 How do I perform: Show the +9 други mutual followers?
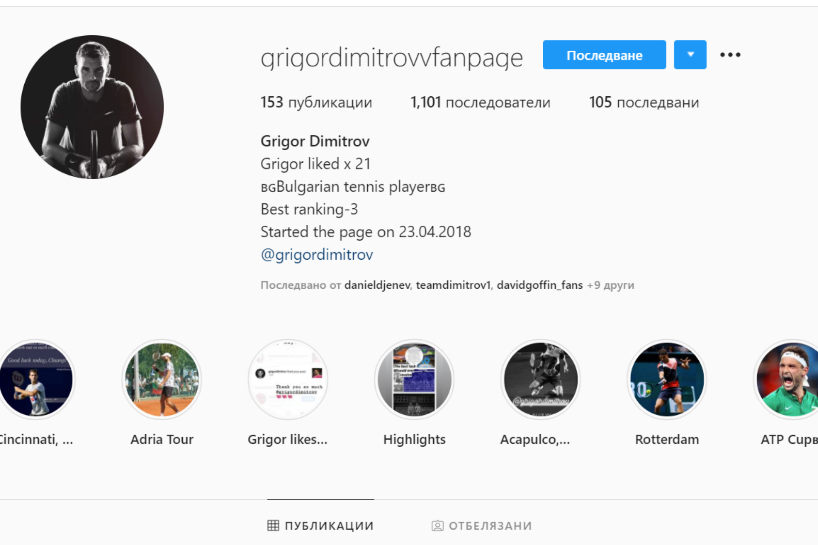(x=611, y=285)
